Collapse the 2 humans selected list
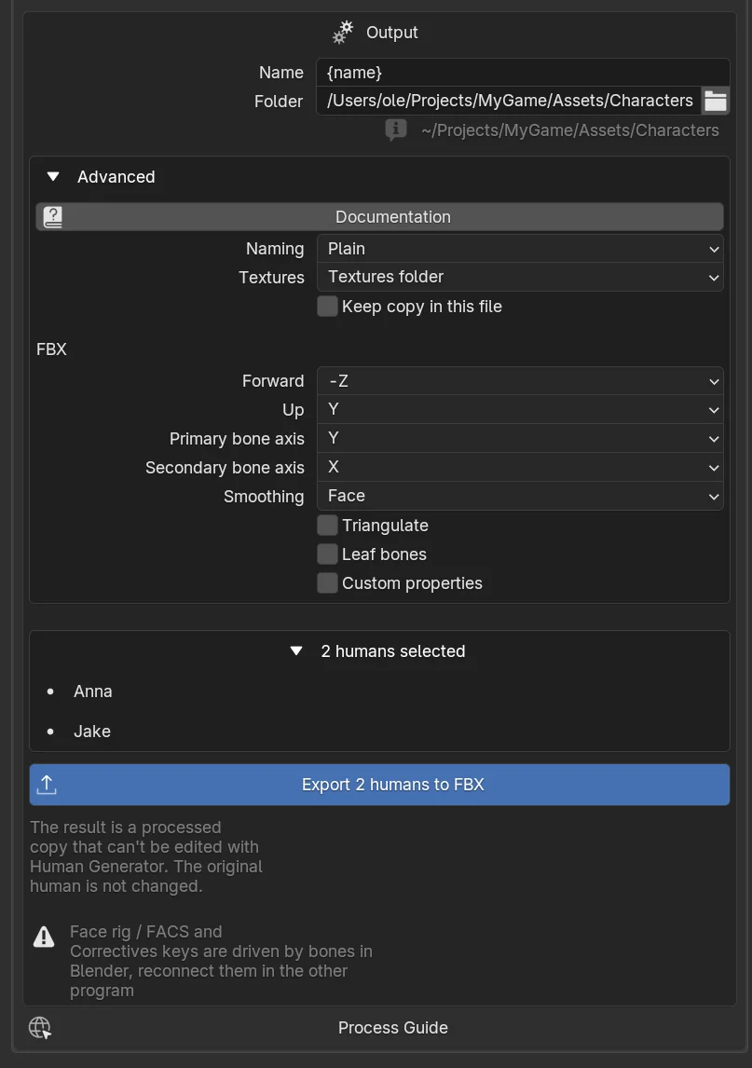This screenshot has height=1068, width=752. coord(296,651)
